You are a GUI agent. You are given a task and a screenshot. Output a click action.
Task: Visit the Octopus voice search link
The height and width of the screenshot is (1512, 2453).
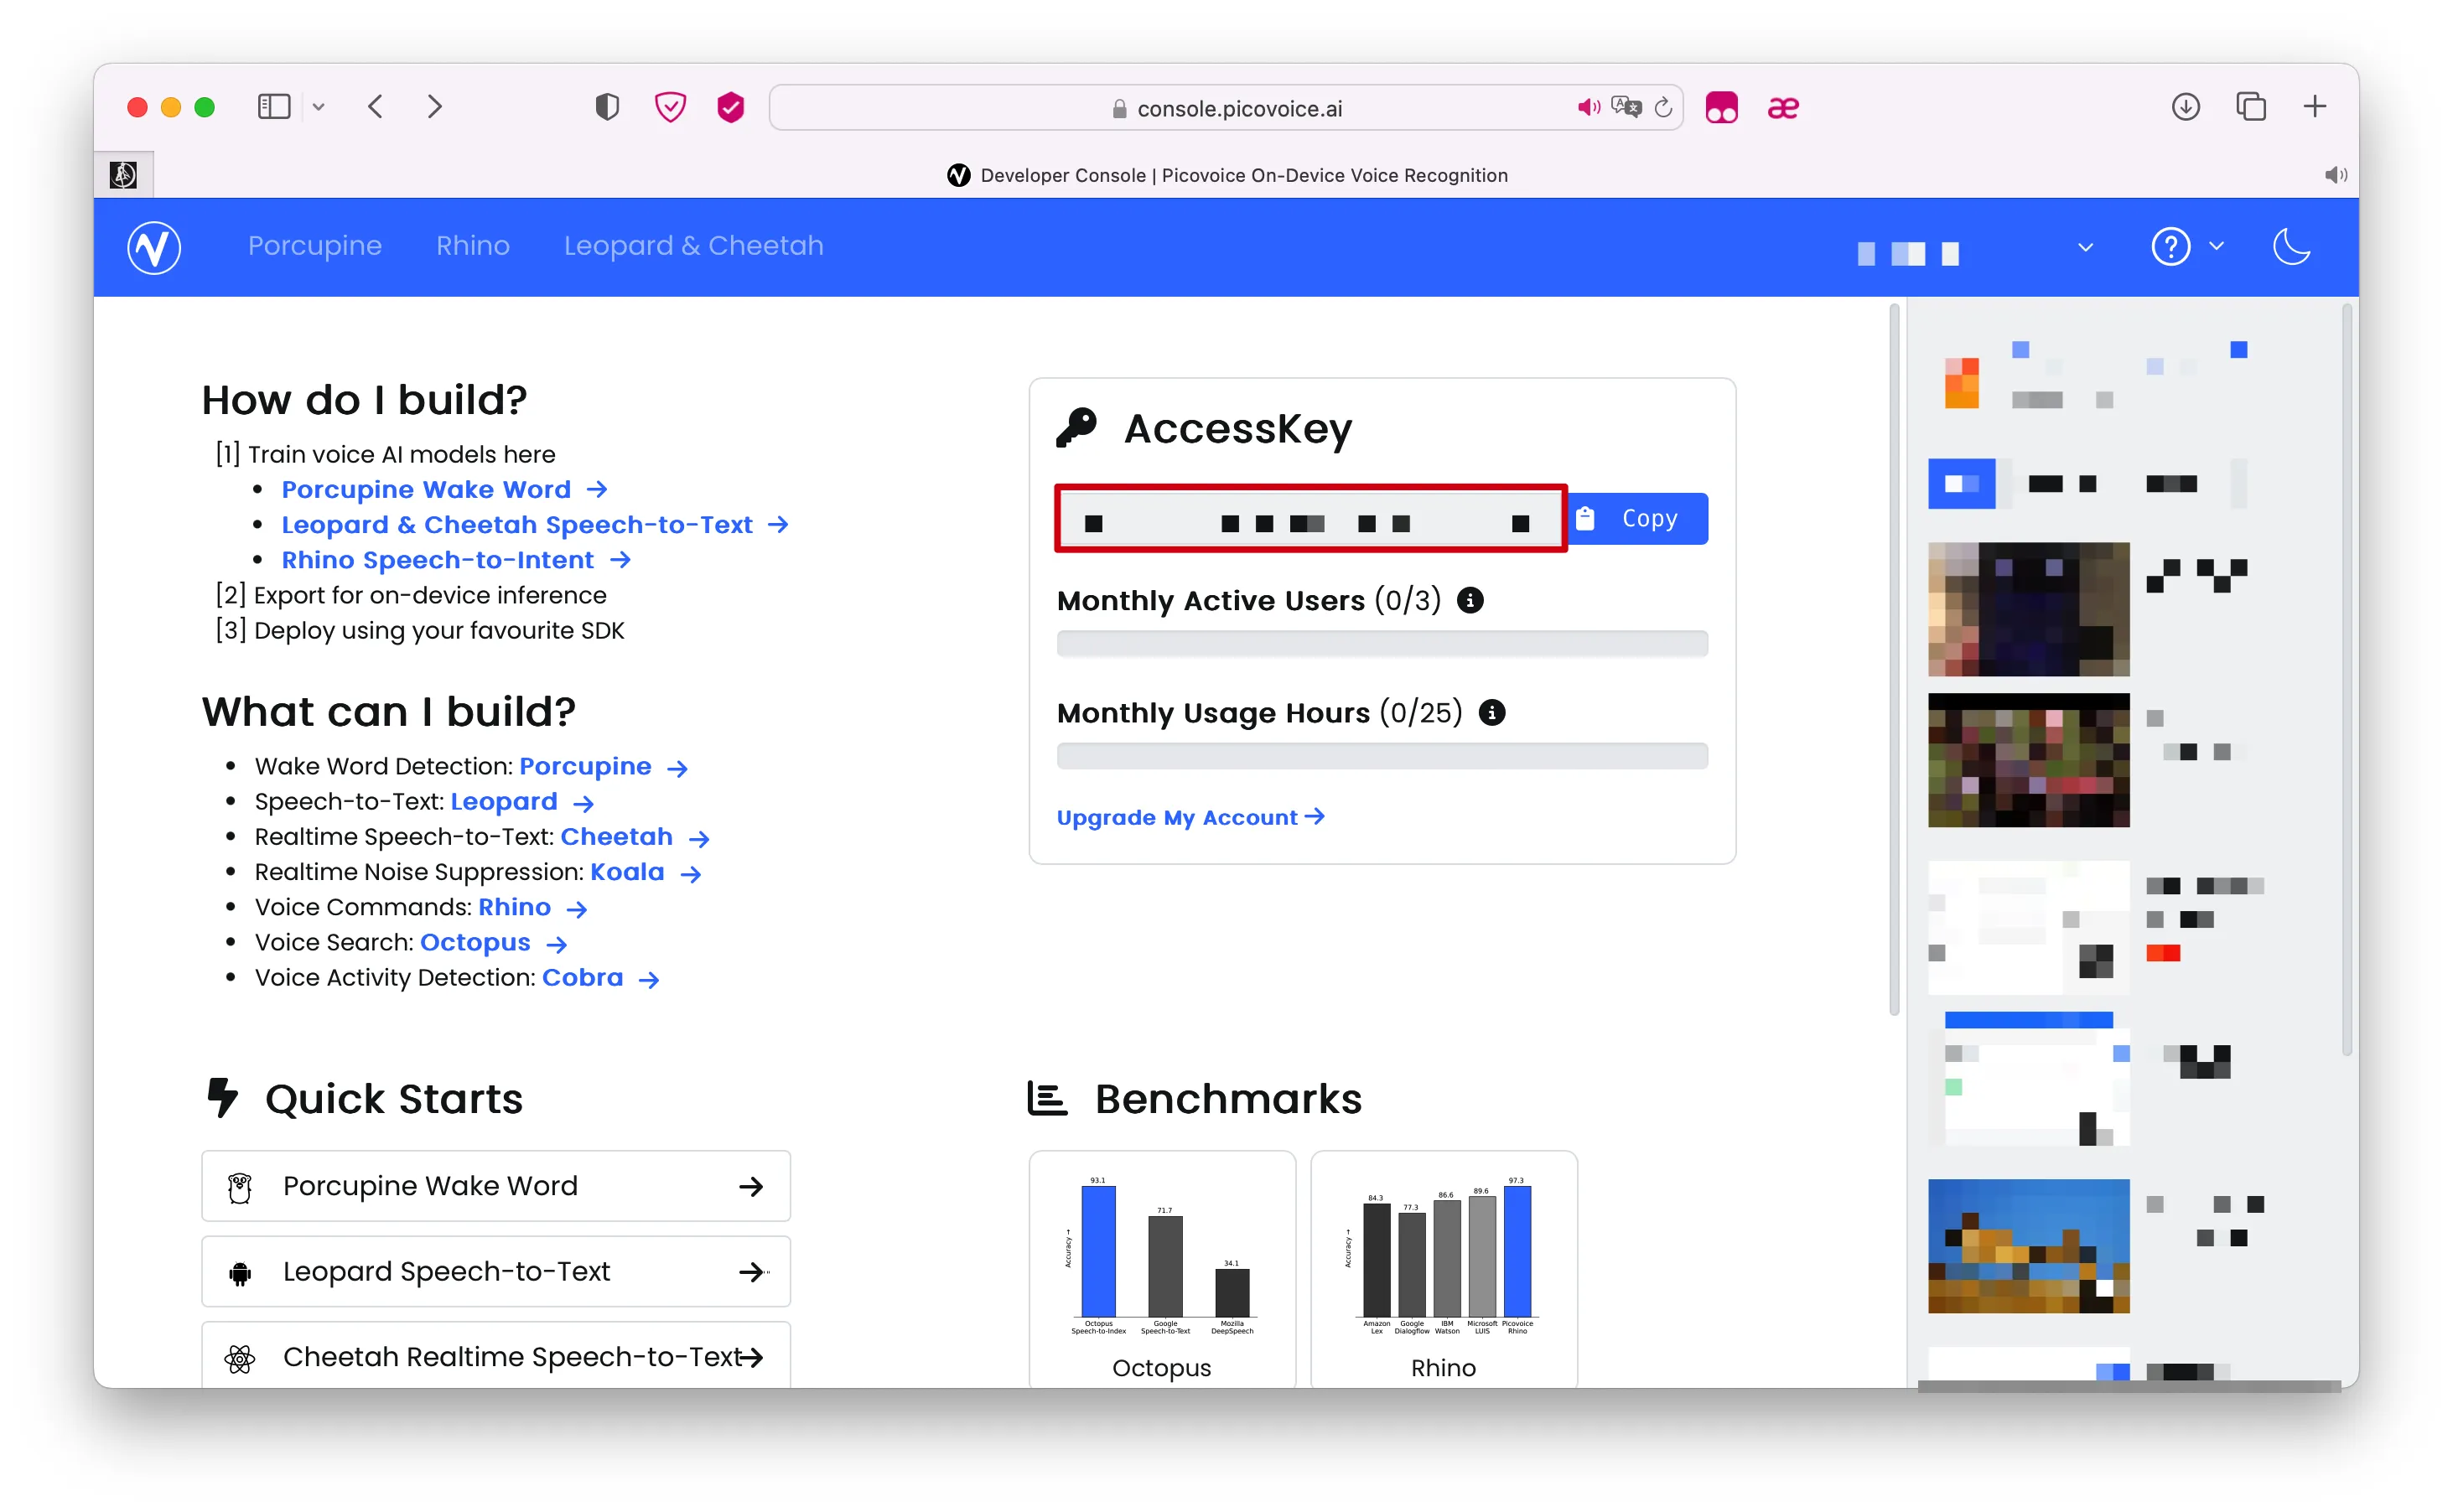tap(494, 943)
